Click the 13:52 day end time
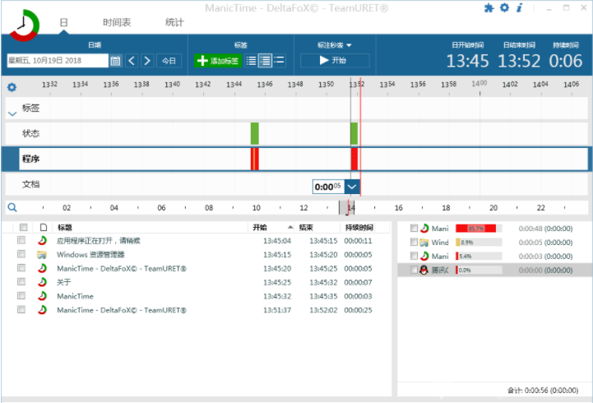 click(x=519, y=61)
